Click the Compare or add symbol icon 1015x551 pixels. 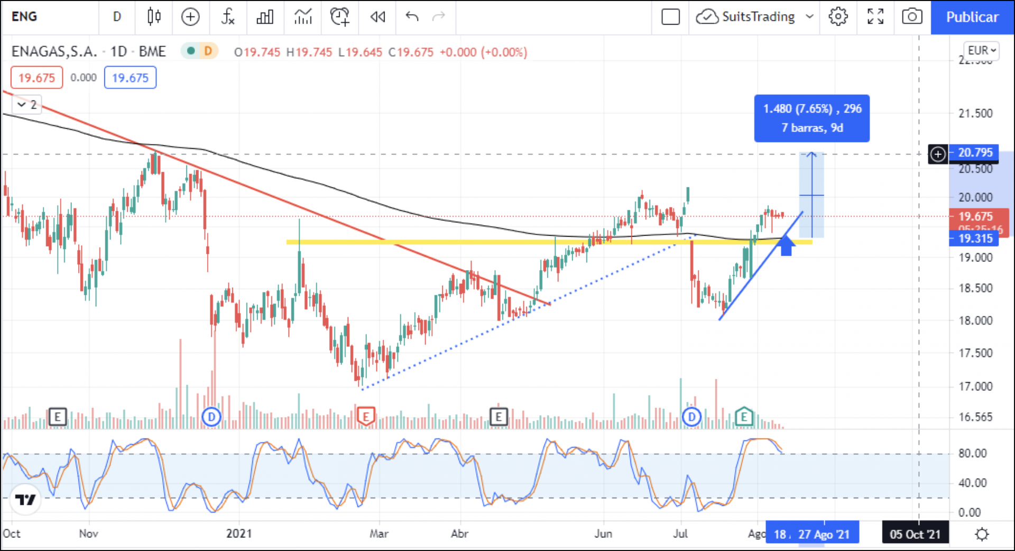(x=190, y=17)
